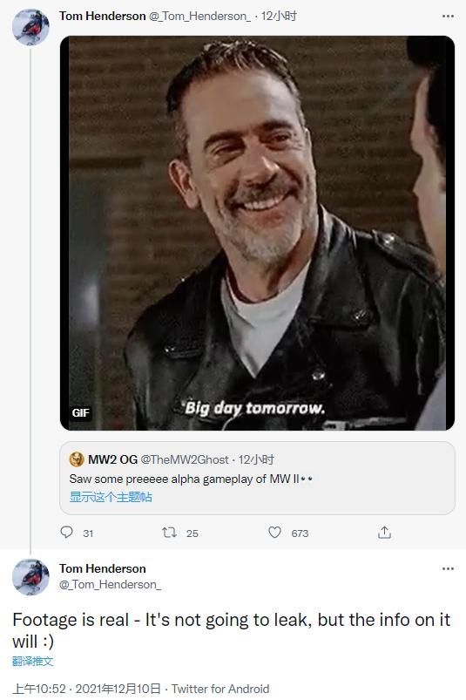This screenshot has height=700, width=466.
Task: Share the tweet via share icon
Action: coord(384,532)
